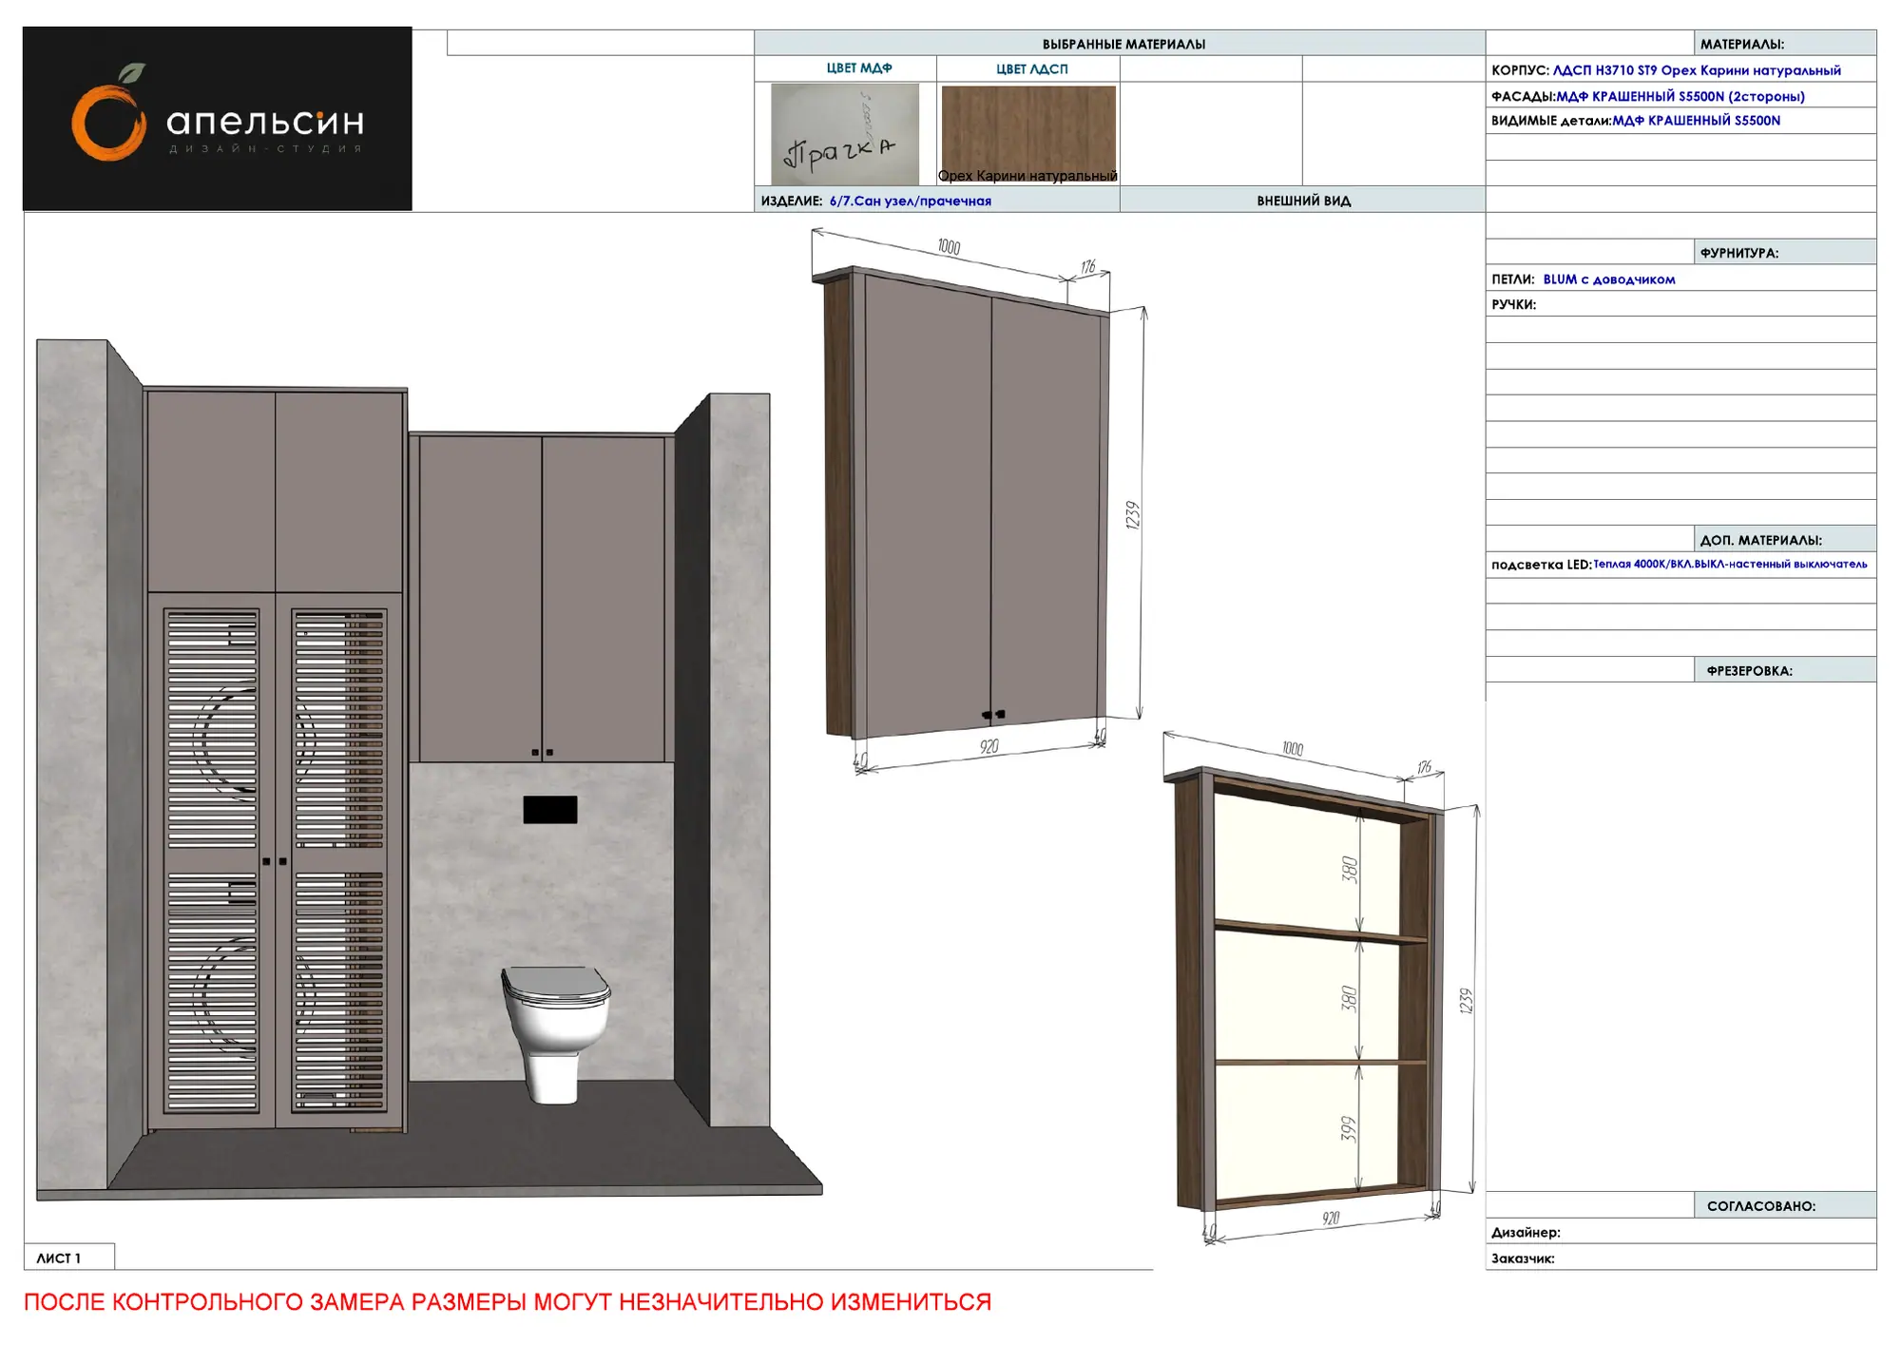Click the black flush plate on the wall
The width and height of the screenshot is (1901, 1345).
click(x=550, y=810)
